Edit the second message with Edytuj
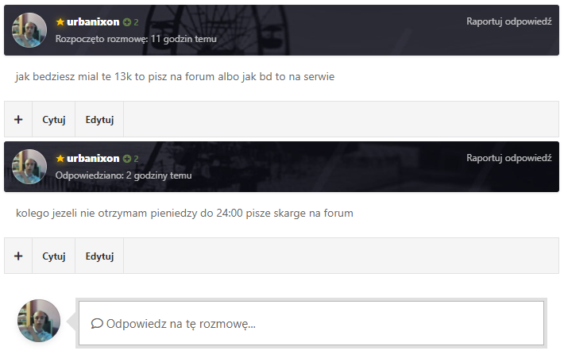564x362 pixels. (99, 256)
